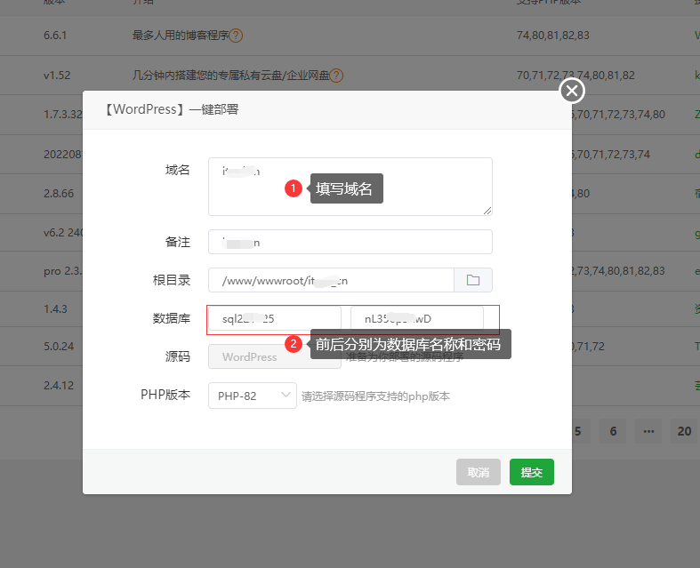This screenshot has height=568, width=700.
Task: Click the 提交 submit button
Action: (532, 472)
